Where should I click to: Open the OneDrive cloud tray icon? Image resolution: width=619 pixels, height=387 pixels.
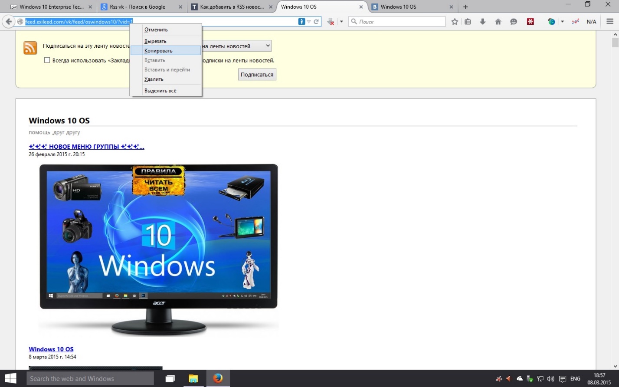tap(519, 379)
